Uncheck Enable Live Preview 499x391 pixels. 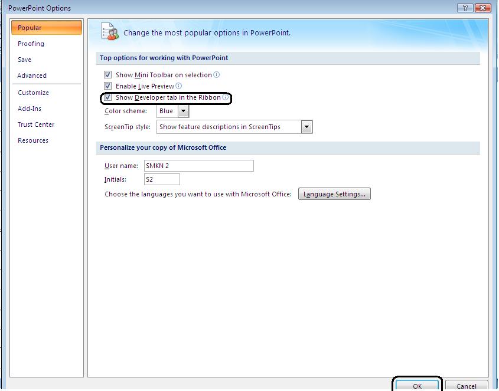(107, 86)
